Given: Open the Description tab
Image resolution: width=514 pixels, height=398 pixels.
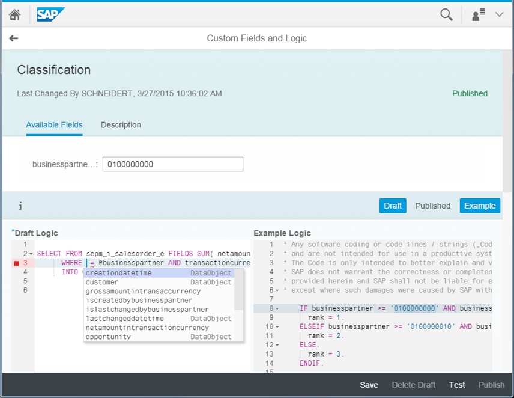Looking at the screenshot, I should point(121,125).
